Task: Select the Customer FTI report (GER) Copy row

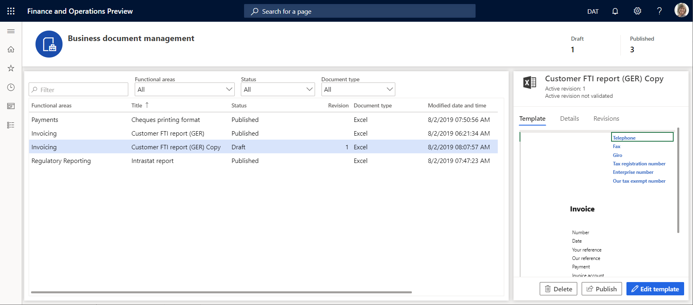Action: pos(263,147)
